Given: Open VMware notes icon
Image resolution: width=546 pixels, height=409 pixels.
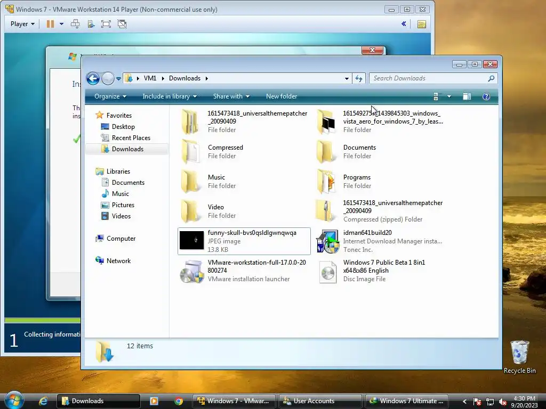Looking at the screenshot, I should (x=422, y=24).
